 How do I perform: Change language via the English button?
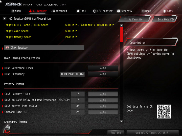tap(116, 133)
